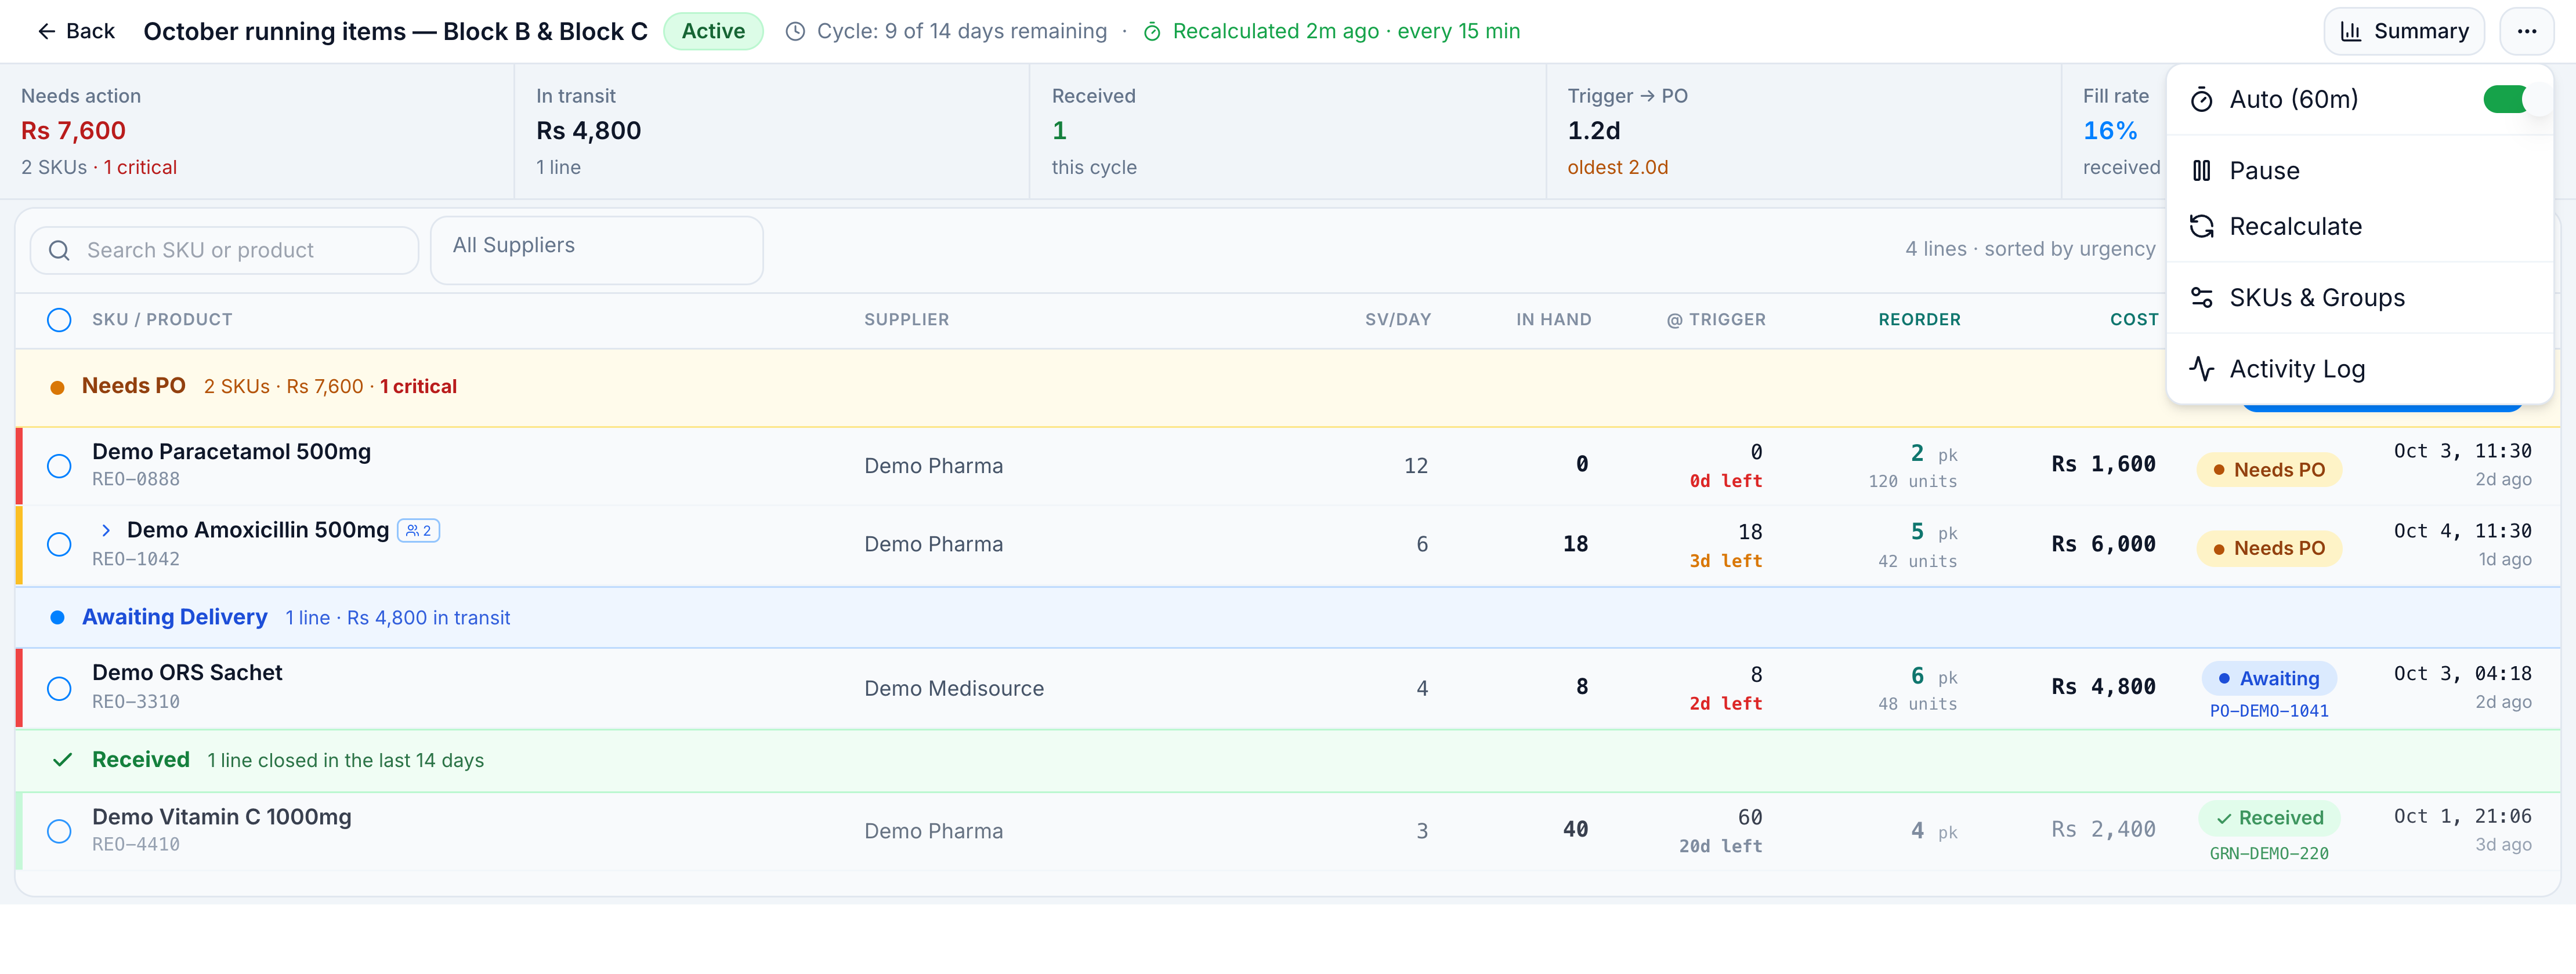Open PO-DEMO-1041 link

pyautogui.click(x=2268, y=711)
